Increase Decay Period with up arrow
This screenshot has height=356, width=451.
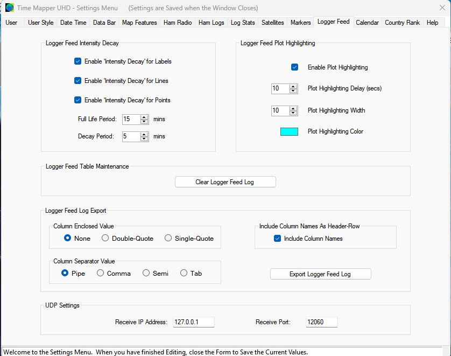point(144,135)
